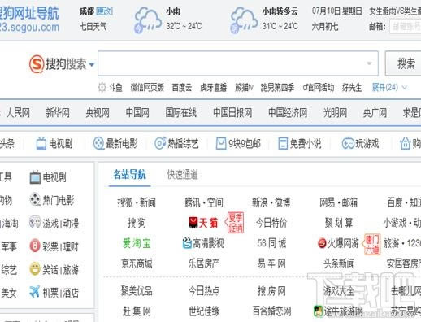This screenshot has width=421, height=322.
Task: Click the gear icon beside 斗鱼
Action: [102, 87]
